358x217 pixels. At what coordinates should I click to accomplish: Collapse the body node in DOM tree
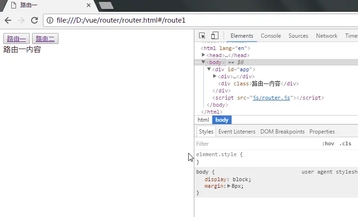pos(203,62)
